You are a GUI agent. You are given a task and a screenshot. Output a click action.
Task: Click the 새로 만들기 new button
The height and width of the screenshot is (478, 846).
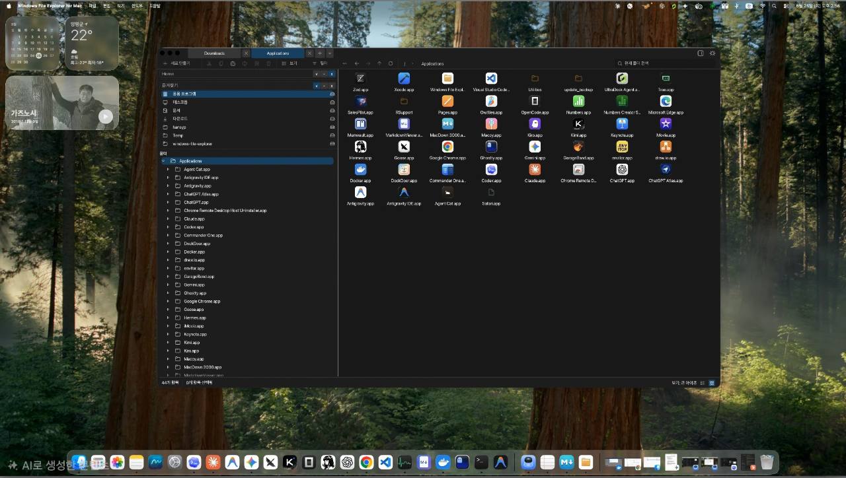(176, 63)
